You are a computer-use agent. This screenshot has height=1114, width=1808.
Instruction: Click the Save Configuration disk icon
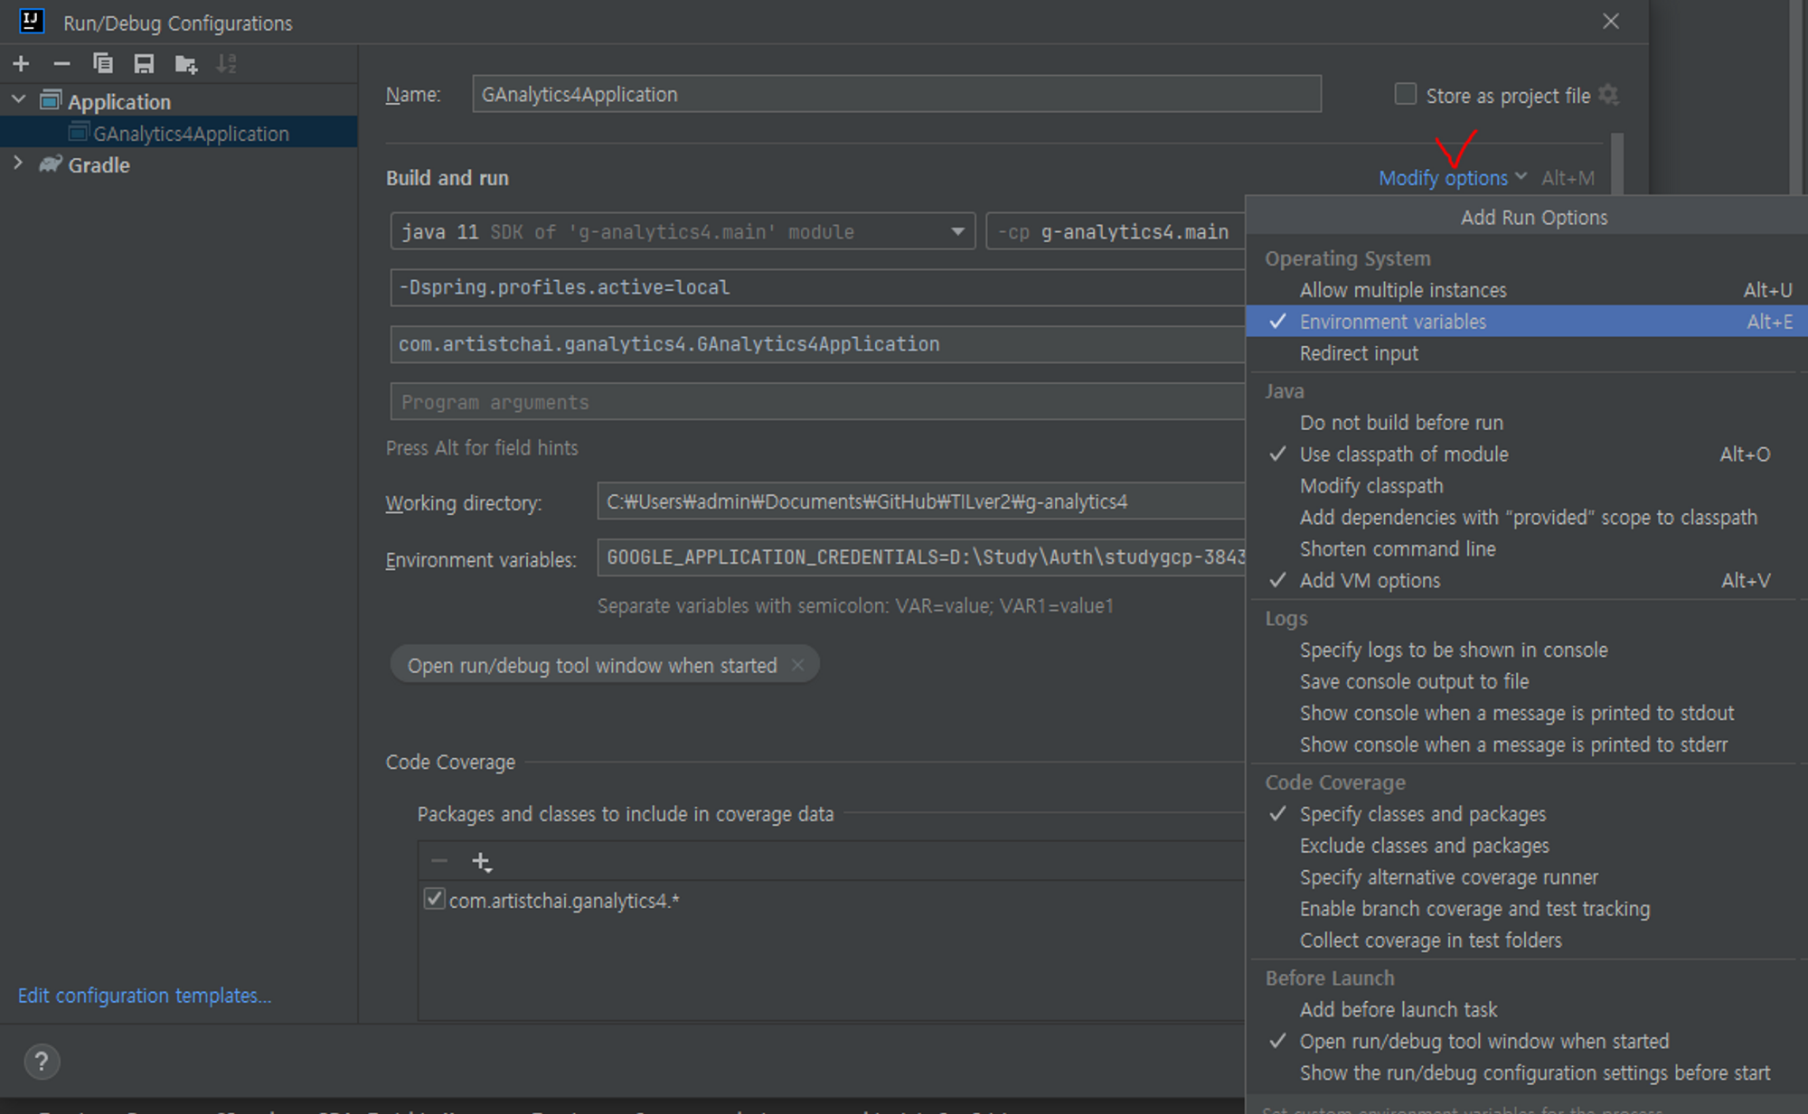[144, 63]
